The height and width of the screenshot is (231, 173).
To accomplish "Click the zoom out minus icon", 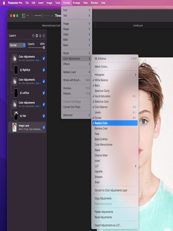I will coord(32,16).
